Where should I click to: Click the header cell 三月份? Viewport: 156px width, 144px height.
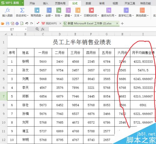75,53
